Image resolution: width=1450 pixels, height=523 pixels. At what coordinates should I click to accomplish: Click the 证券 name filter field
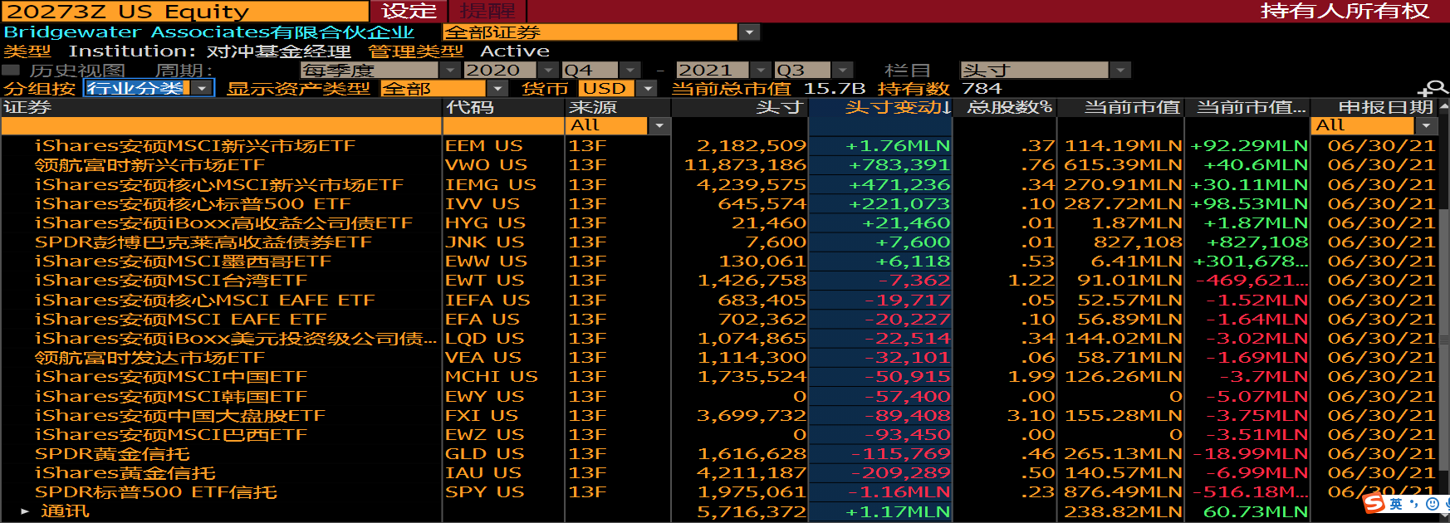[221, 126]
